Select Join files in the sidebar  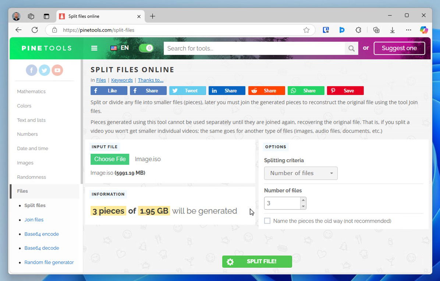34,220
